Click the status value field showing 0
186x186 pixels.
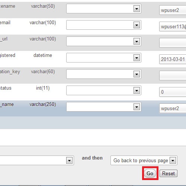173,92
